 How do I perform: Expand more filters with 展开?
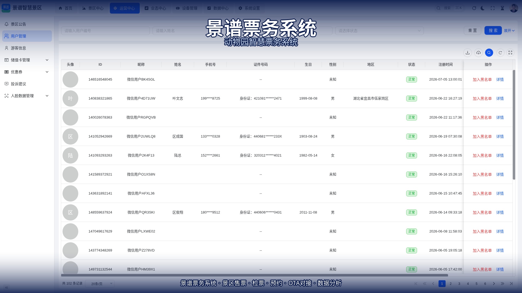point(509,31)
